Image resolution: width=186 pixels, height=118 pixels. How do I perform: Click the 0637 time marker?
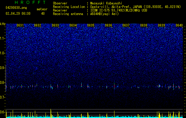126,25
